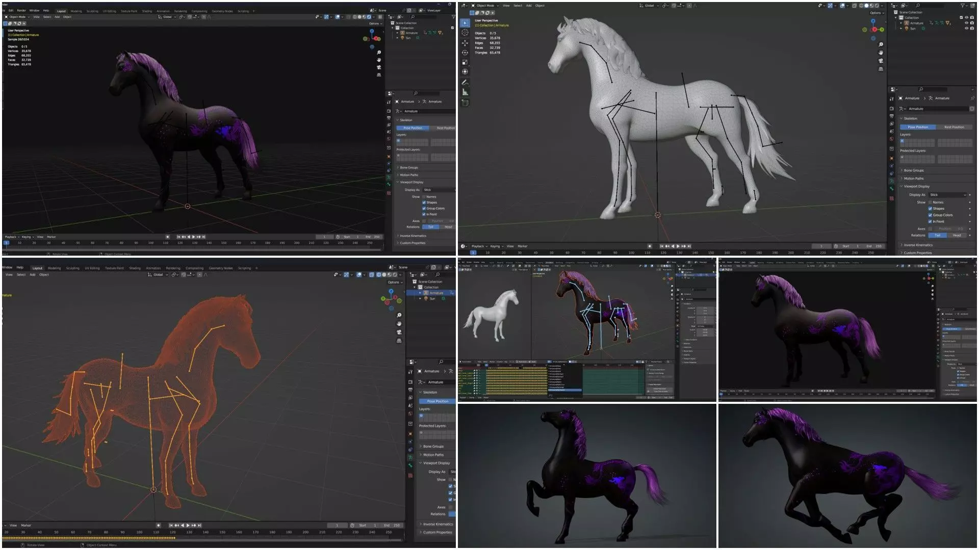This screenshot has width=979, height=550.
Task: Click End frame field in gray-horse timeline
Action: 874,246
